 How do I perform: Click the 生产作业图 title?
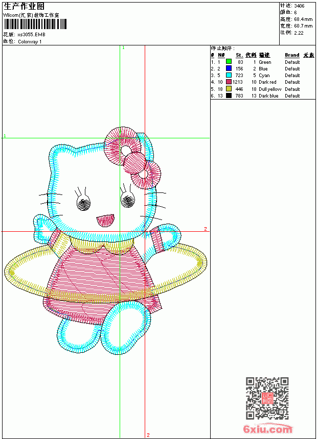pos(24,6)
